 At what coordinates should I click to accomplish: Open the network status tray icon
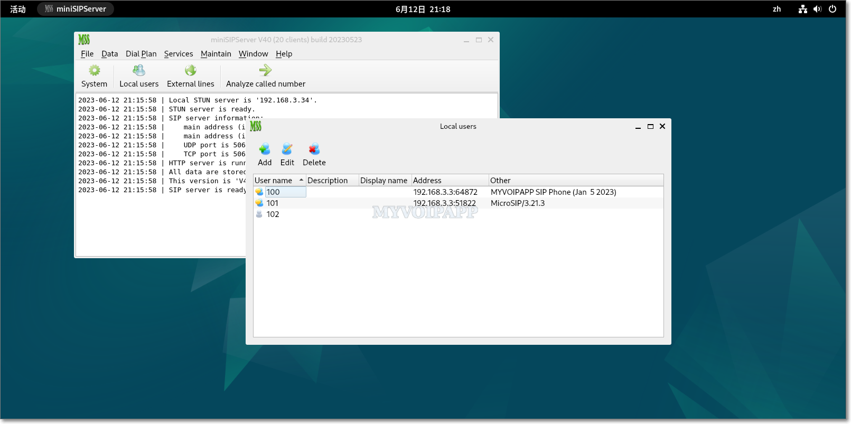pyautogui.click(x=803, y=9)
